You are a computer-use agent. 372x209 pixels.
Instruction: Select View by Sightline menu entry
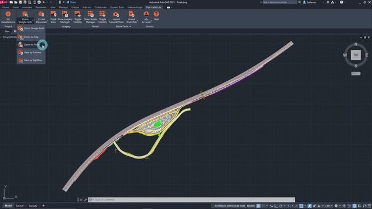coord(31,60)
